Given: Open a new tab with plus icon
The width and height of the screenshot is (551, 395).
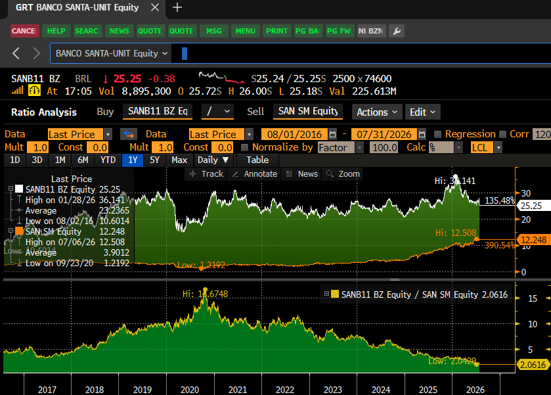Looking at the screenshot, I should coord(177,7).
